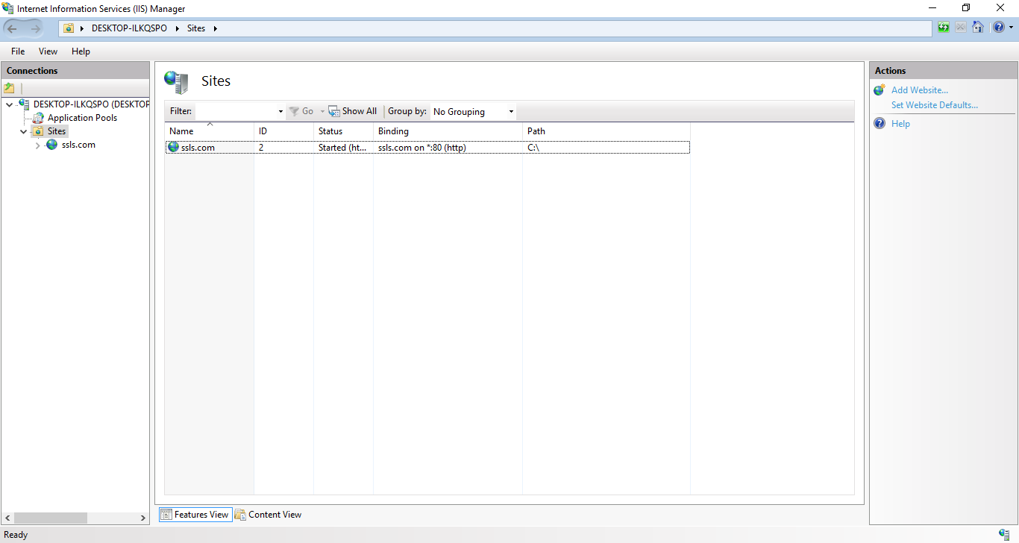Screen dimensions: 1019x543
Task: Open Application Pools in the Connections tree
Action: coord(82,118)
